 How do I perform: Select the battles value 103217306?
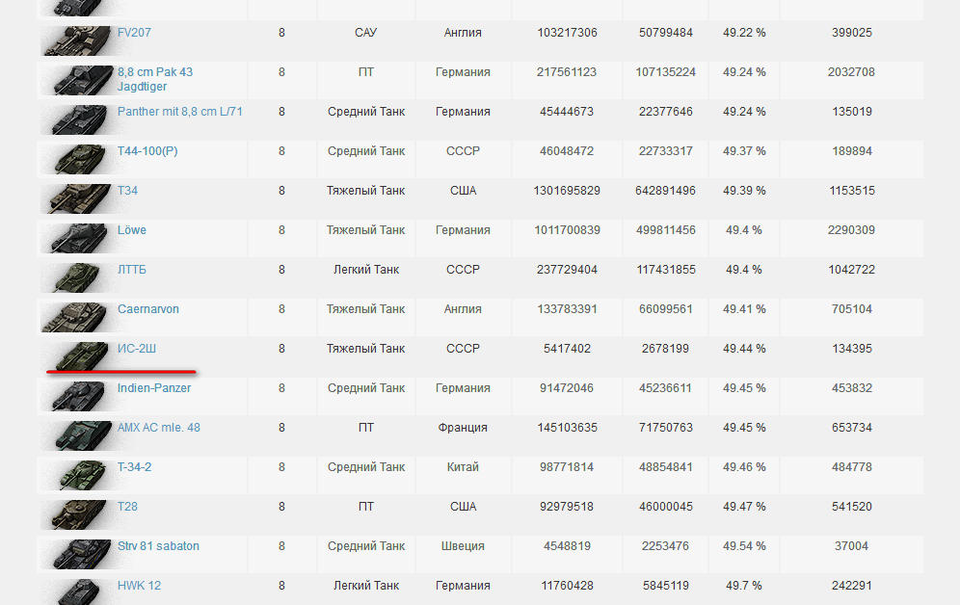point(567,33)
